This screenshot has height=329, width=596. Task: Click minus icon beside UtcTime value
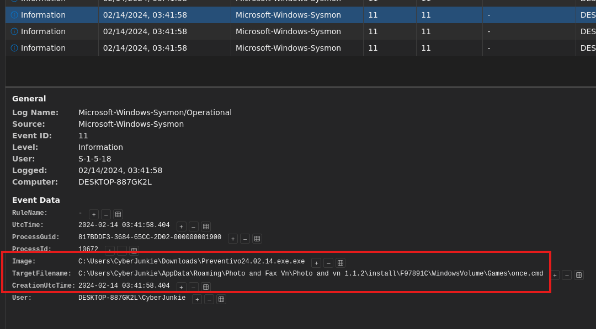click(194, 226)
